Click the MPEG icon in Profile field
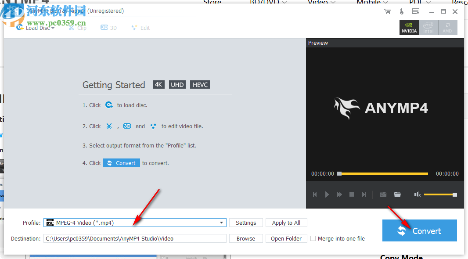 50,223
